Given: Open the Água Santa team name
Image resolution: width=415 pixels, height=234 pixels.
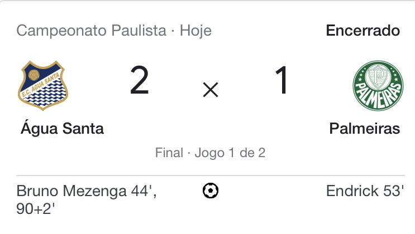Looking at the screenshot, I should [62, 128].
